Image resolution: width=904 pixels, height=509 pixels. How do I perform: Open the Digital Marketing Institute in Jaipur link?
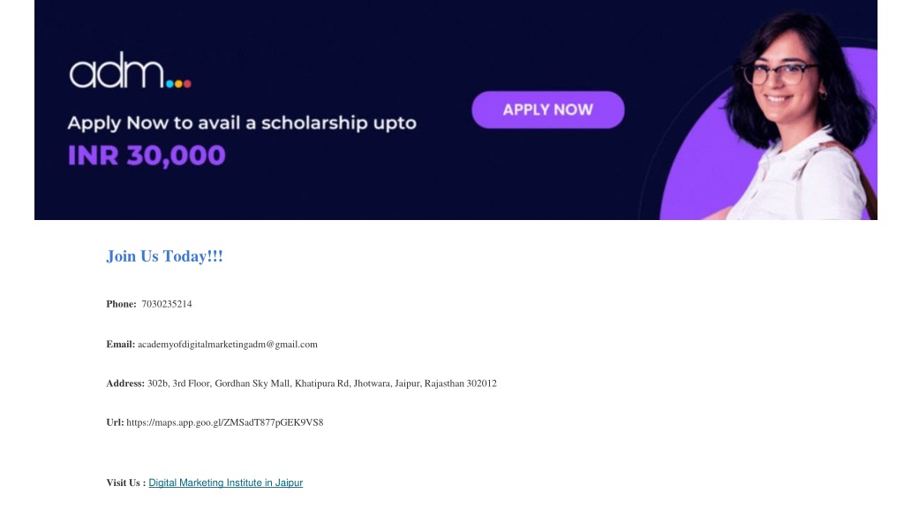(x=225, y=482)
